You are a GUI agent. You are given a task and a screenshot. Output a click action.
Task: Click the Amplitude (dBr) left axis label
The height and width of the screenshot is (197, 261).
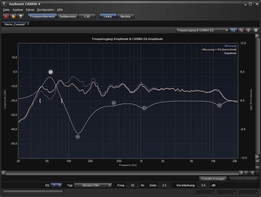click(x=5, y=99)
